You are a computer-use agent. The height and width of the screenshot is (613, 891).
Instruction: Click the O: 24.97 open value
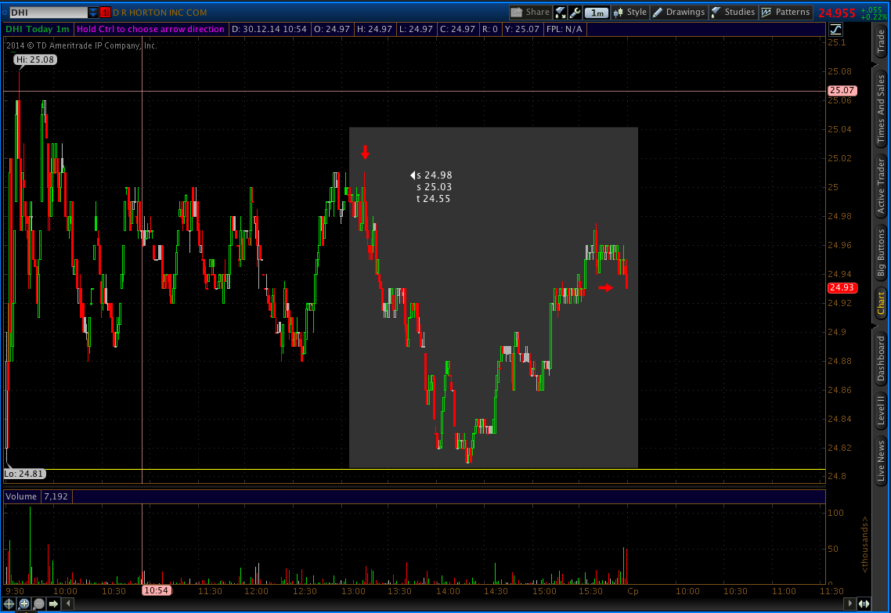point(332,29)
